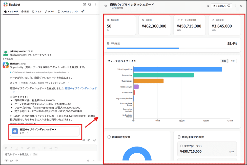This screenshot has height=165, width=247.
Task: Click the Tab hint chip in composer
Action: (x=35, y=154)
